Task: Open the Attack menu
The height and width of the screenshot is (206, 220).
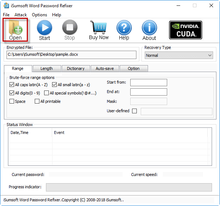Action: tap(21, 15)
